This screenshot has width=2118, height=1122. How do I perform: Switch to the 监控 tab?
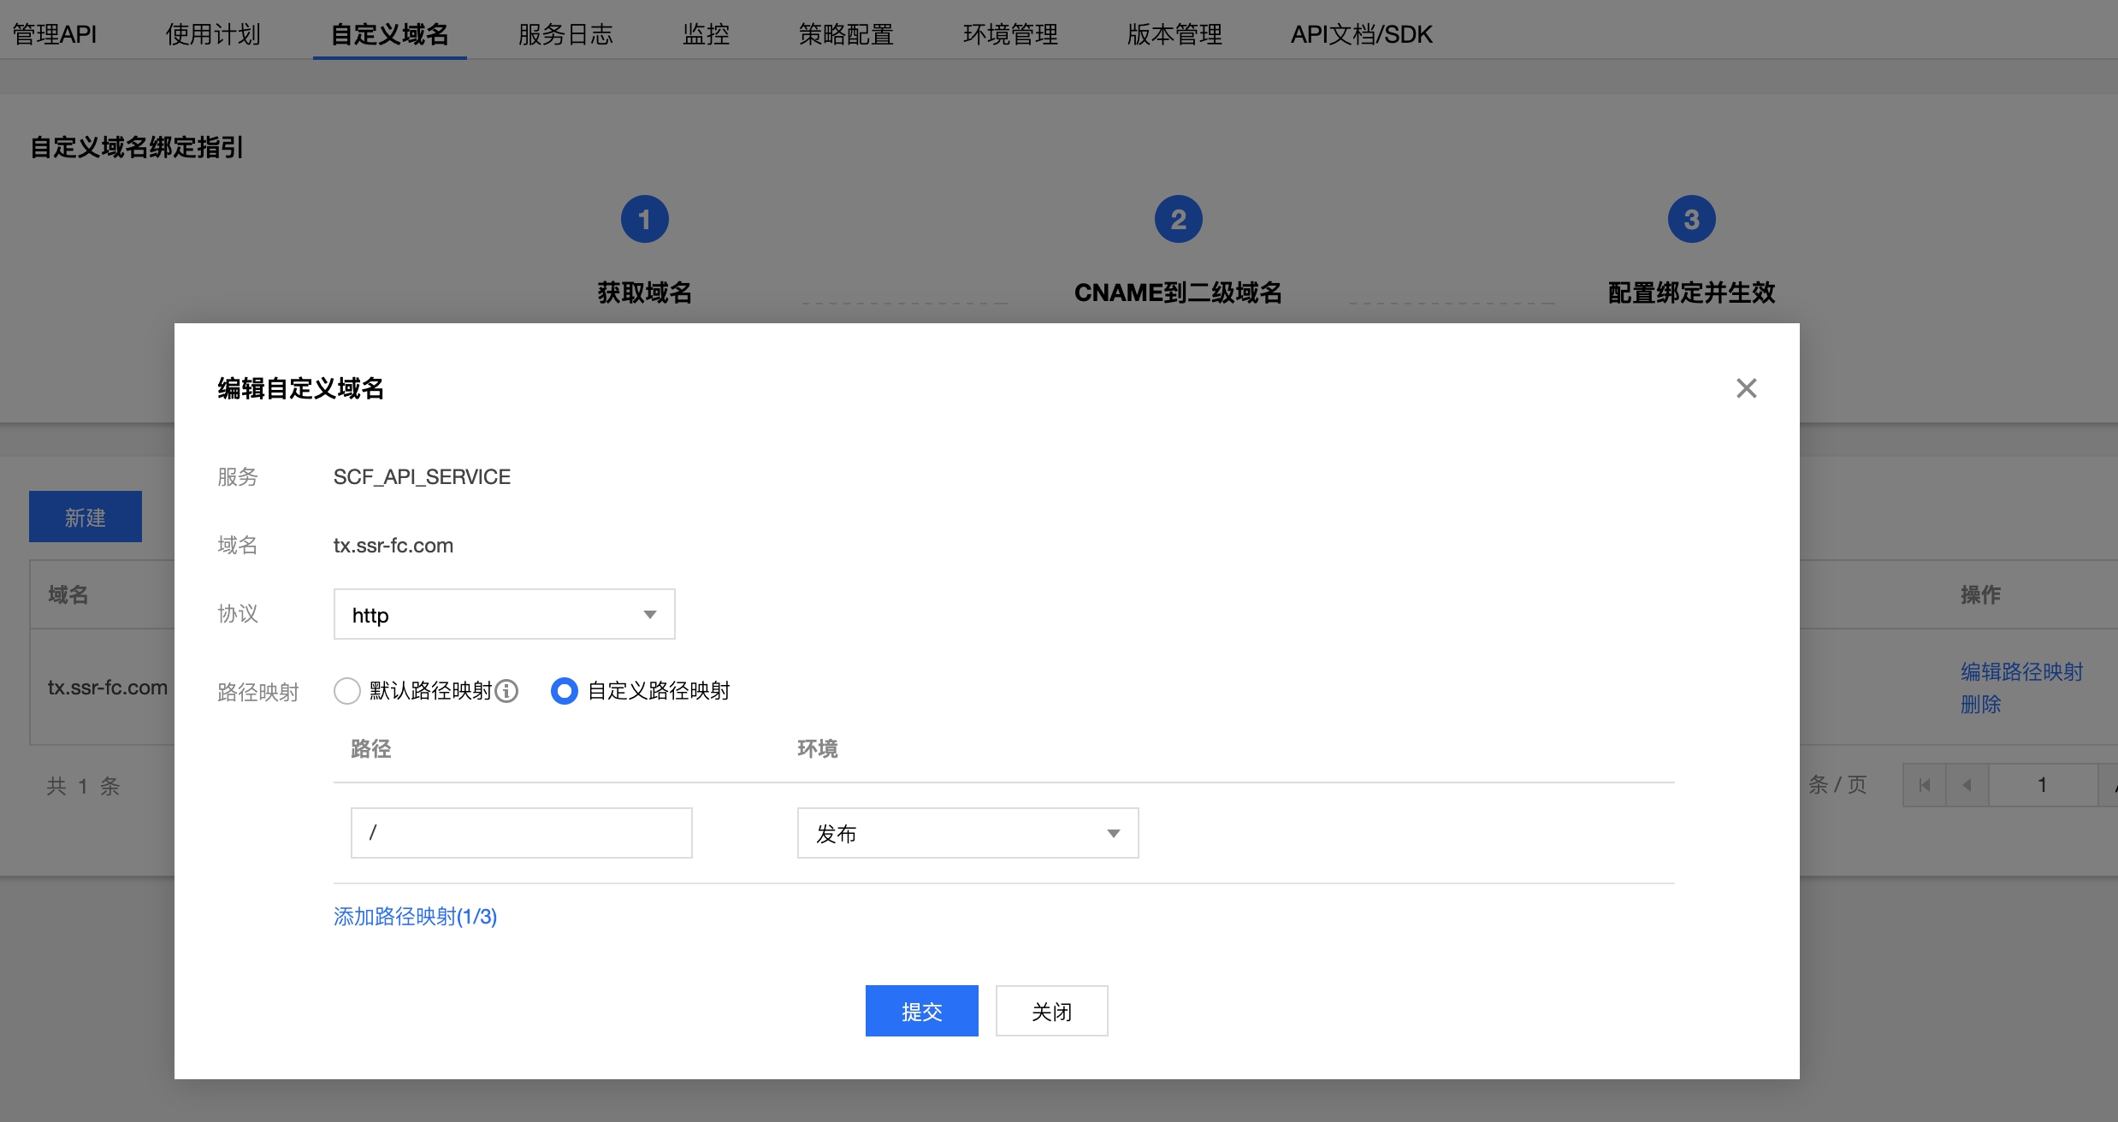706,34
